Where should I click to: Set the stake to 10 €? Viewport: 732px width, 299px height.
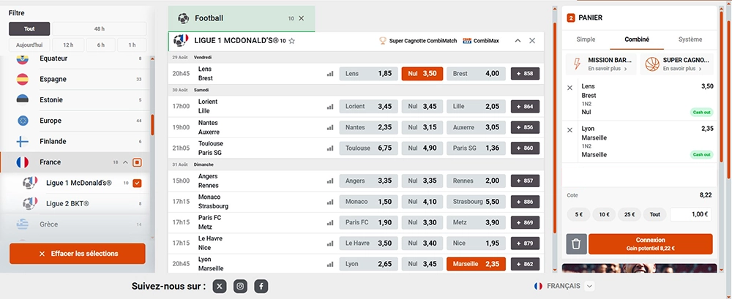(604, 215)
